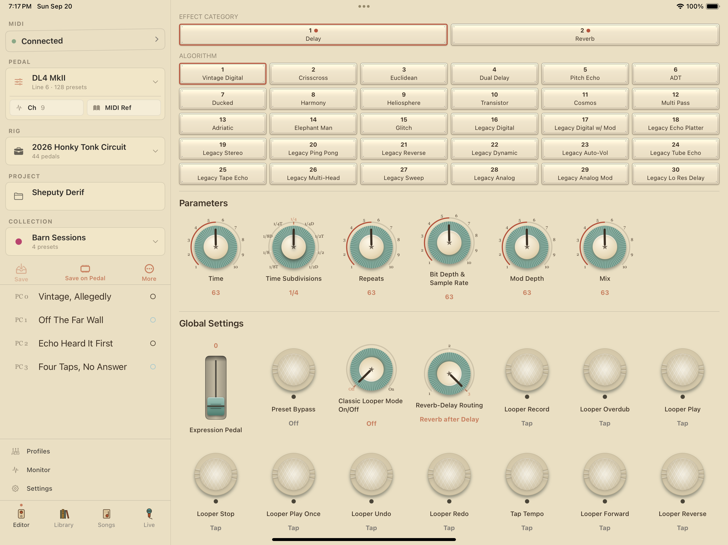Select Echo Heard It First preset radio

coord(153,343)
